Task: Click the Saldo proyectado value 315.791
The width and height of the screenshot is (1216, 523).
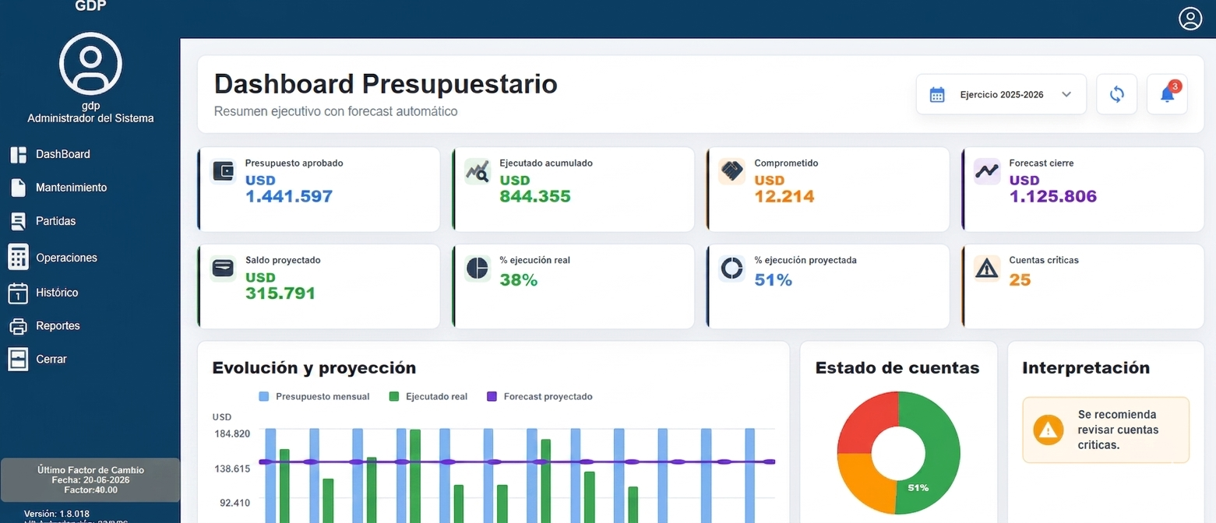Action: click(x=280, y=294)
